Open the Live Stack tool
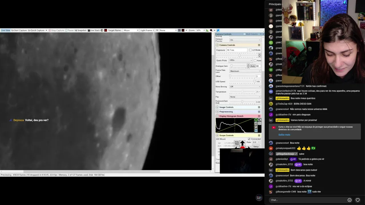Image resolution: width=365 pixels, height=205 pixels. tap(94, 30)
